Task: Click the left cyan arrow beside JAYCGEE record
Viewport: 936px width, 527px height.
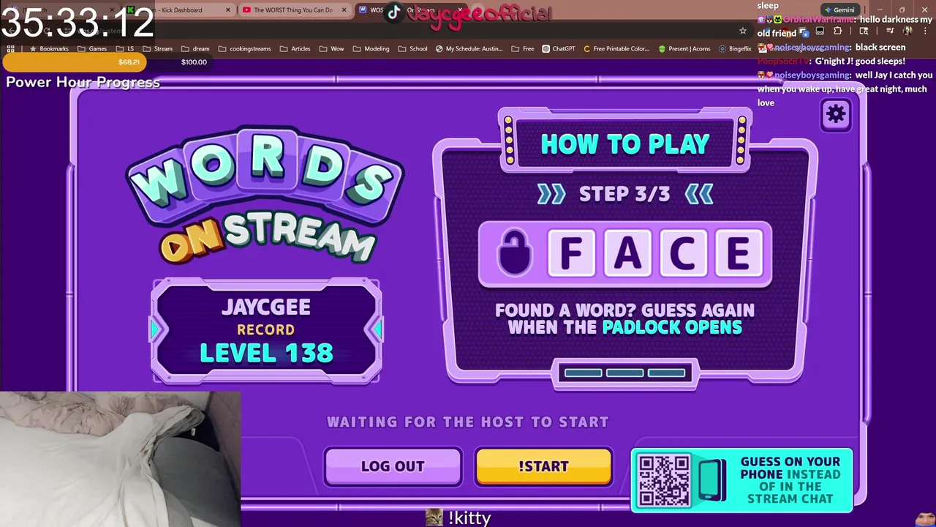Action: pyautogui.click(x=156, y=329)
